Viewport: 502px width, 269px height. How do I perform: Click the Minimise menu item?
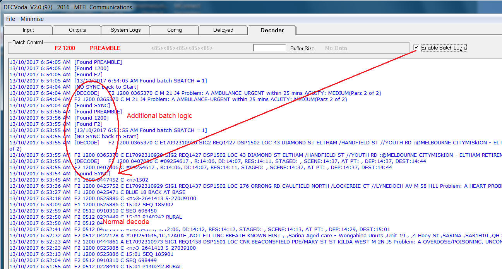point(32,19)
